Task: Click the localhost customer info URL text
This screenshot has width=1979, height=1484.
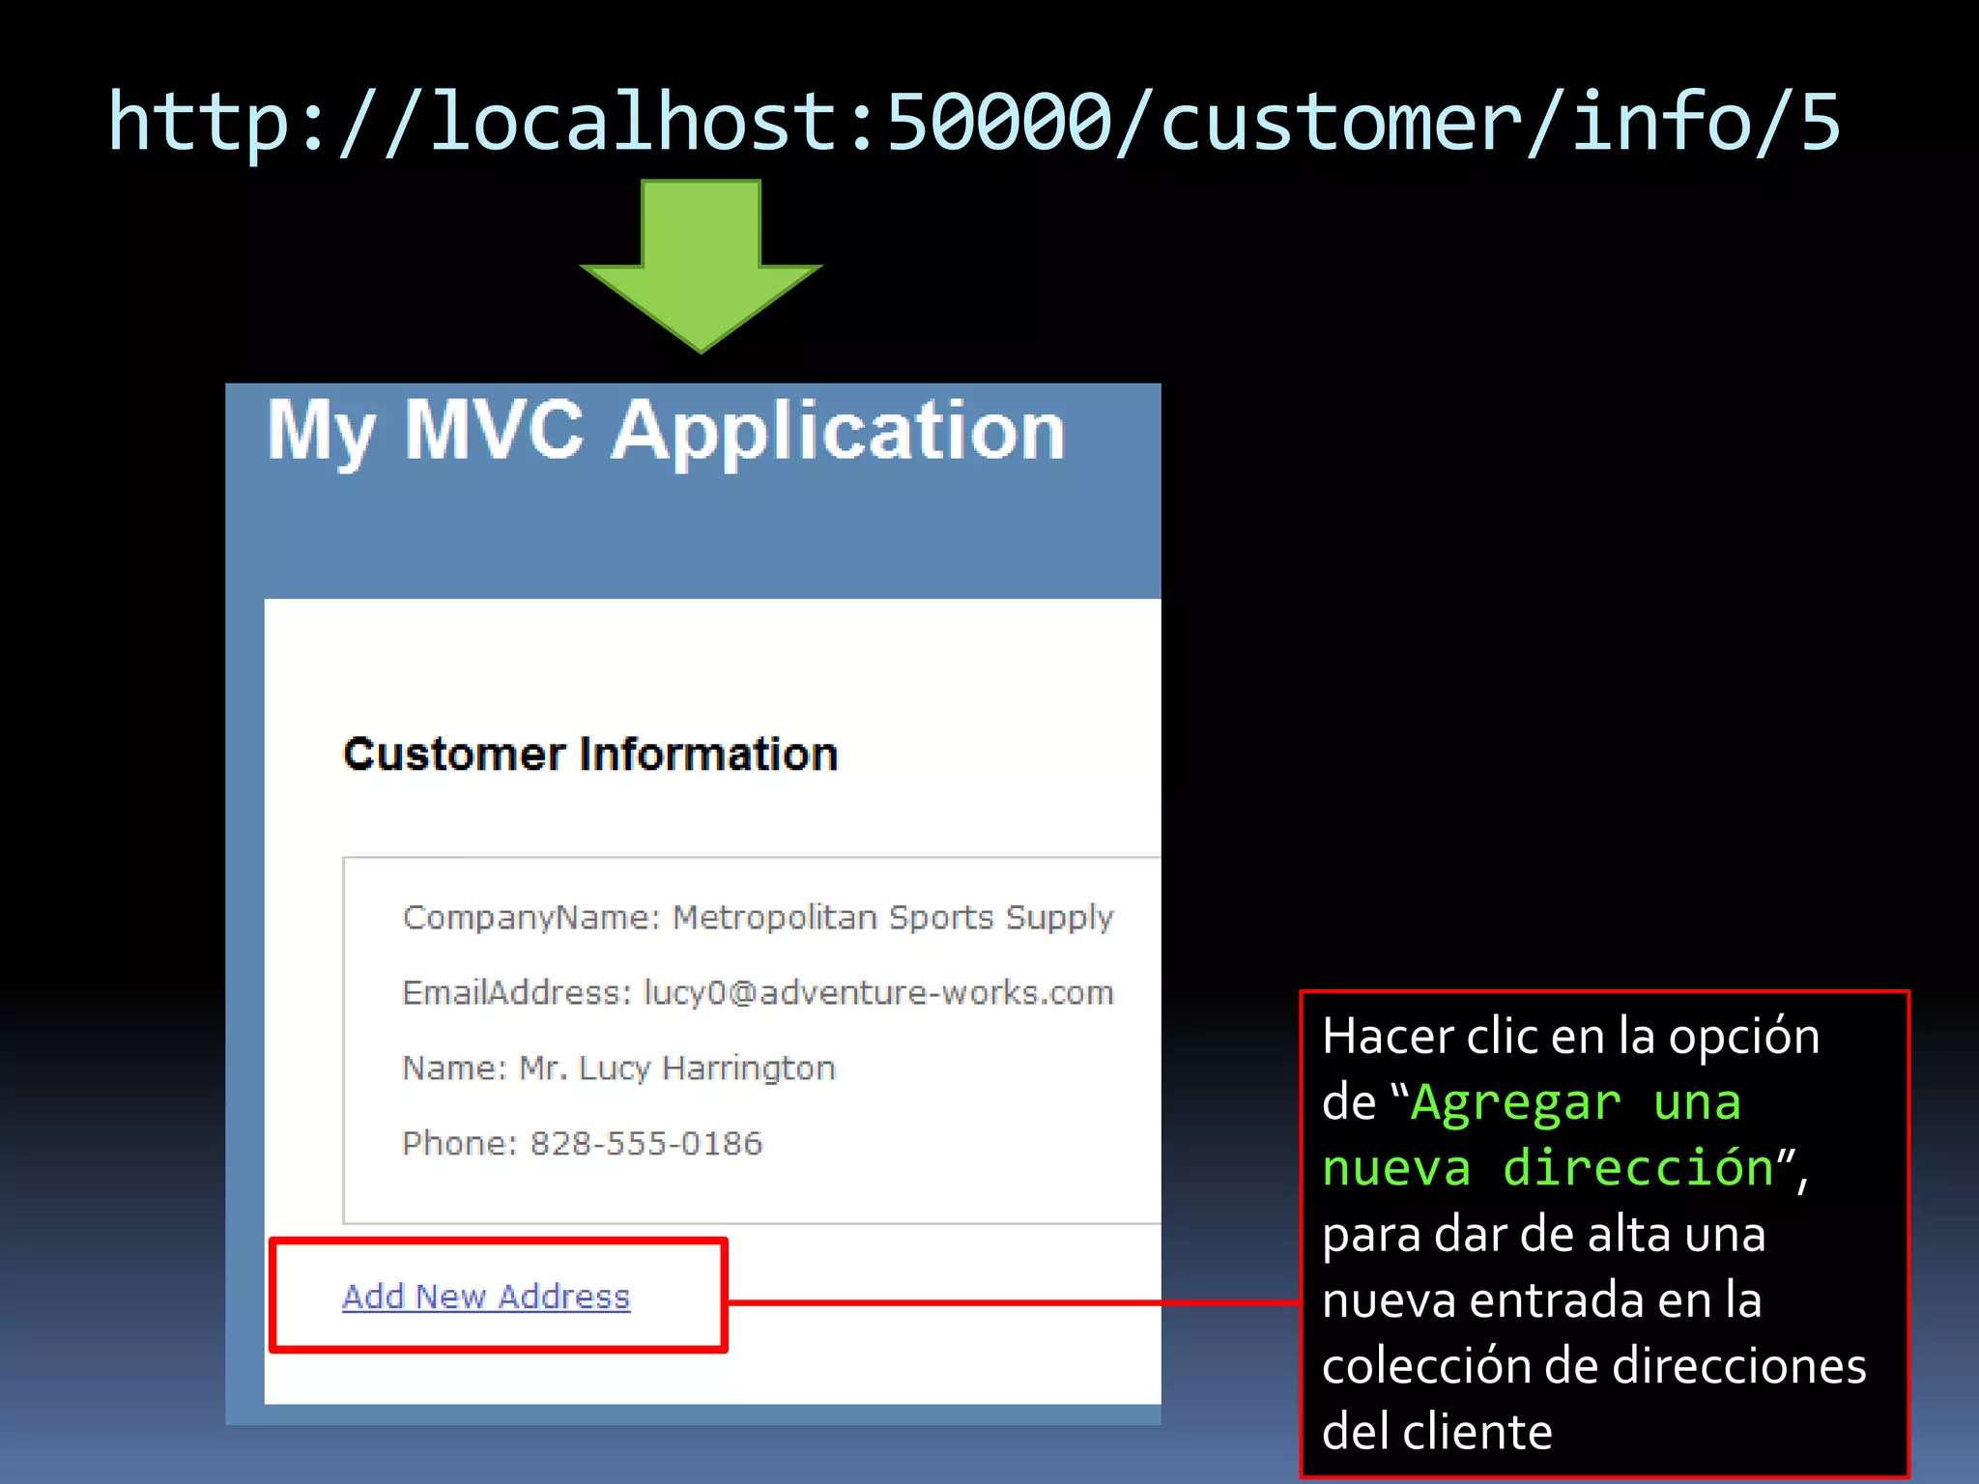Action: 974,123
